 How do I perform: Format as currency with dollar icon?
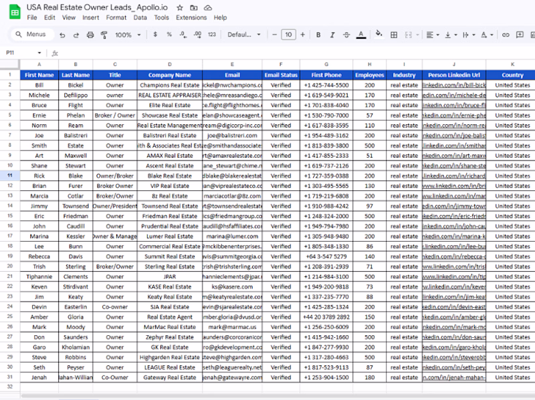click(155, 35)
